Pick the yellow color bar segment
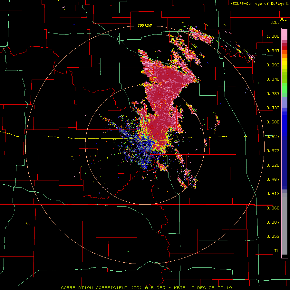 (x=285, y=63)
